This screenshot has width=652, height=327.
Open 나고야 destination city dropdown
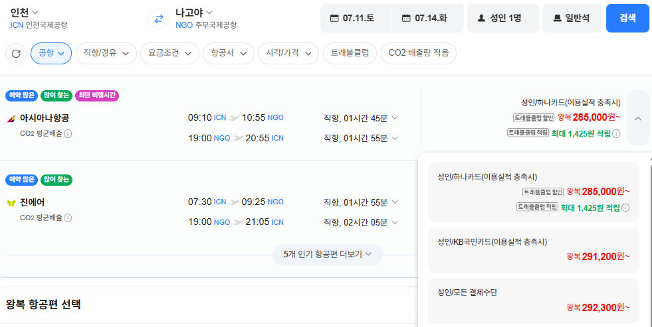point(194,13)
